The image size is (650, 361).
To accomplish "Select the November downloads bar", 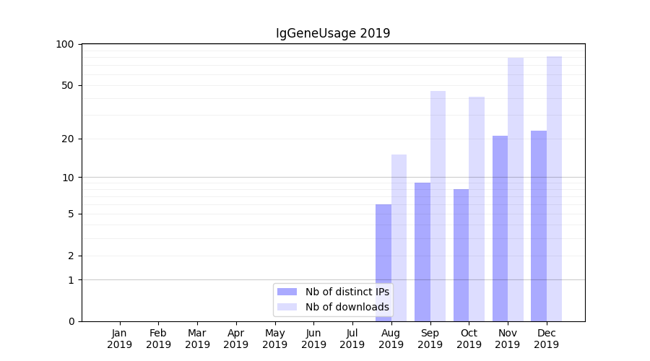I will pos(516,189).
